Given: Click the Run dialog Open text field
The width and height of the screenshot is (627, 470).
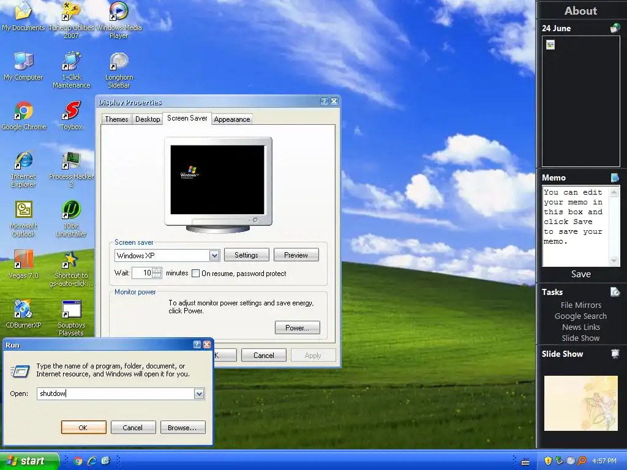Looking at the screenshot, I should tap(116, 394).
